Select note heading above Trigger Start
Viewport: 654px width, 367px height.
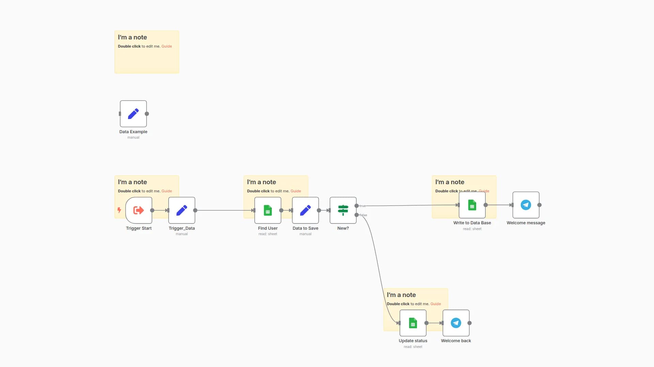(133, 182)
